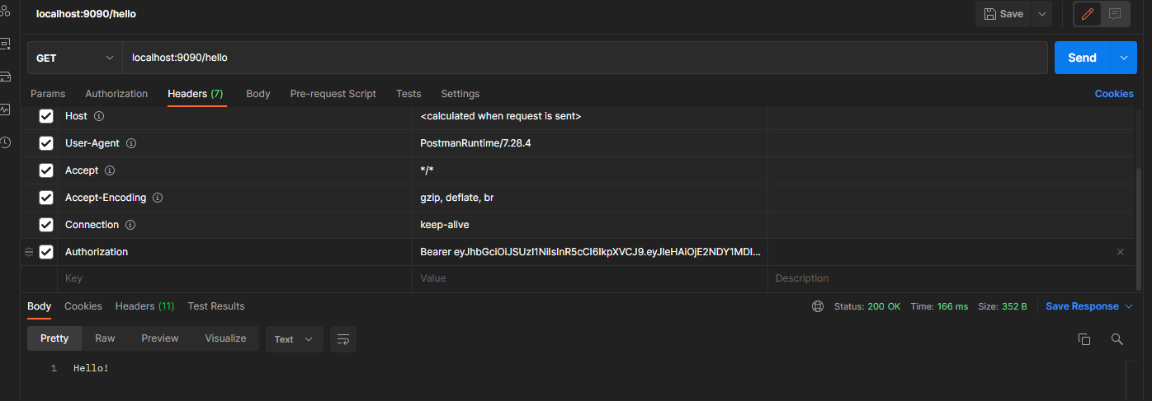Image resolution: width=1152 pixels, height=401 pixels.
Task: Open the response Cookies tab
Action: (83, 306)
